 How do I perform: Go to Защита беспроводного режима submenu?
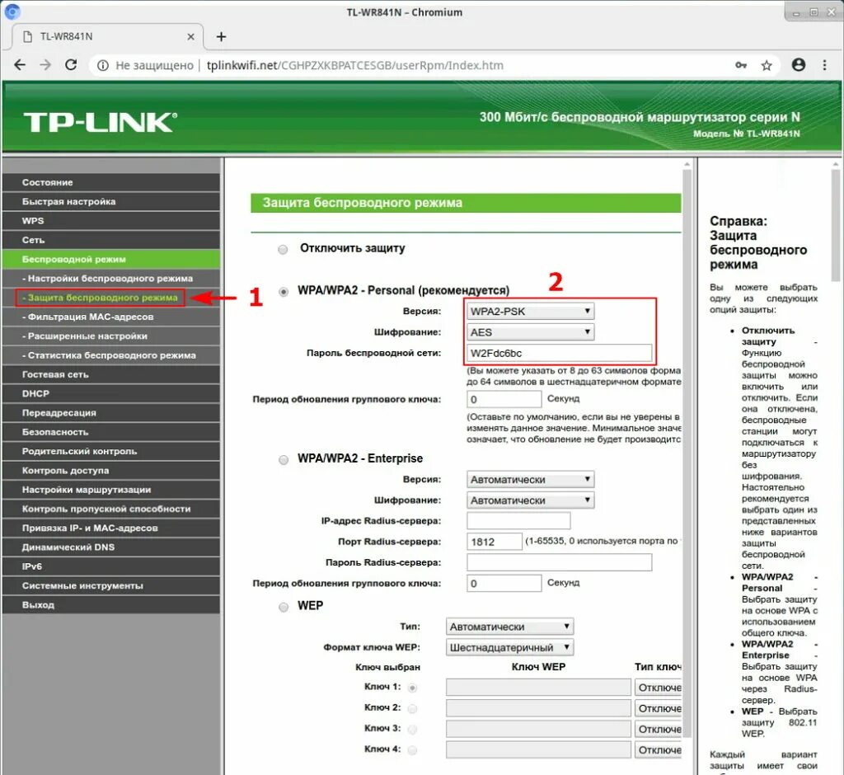click(111, 298)
